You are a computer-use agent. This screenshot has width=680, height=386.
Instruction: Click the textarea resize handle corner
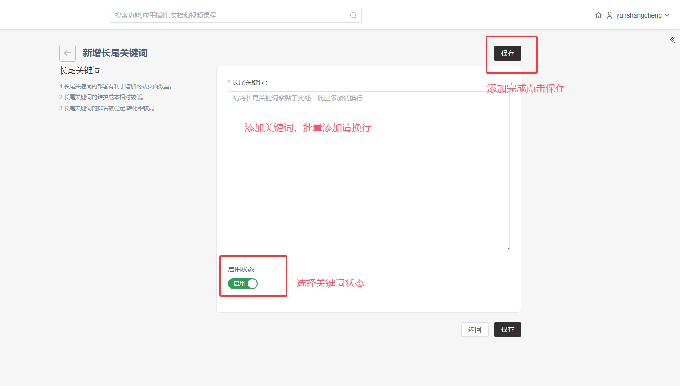(x=507, y=249)
